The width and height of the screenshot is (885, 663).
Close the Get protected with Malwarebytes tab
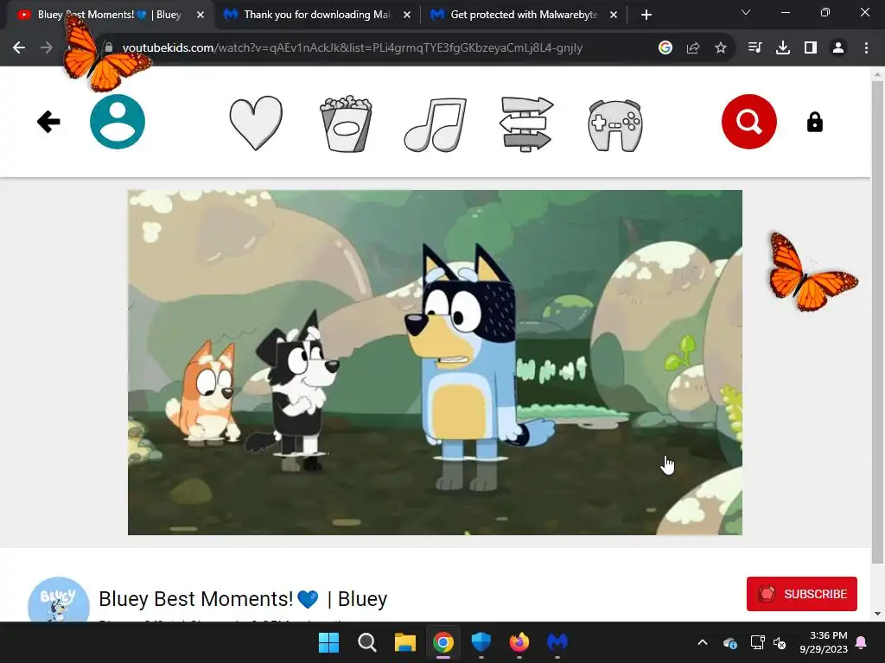point(614,15)
